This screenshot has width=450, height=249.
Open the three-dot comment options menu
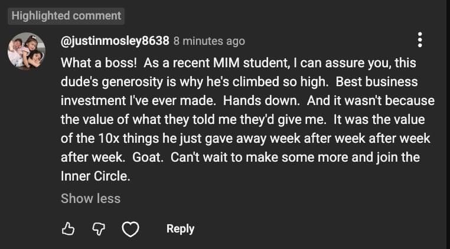point(420,40)
